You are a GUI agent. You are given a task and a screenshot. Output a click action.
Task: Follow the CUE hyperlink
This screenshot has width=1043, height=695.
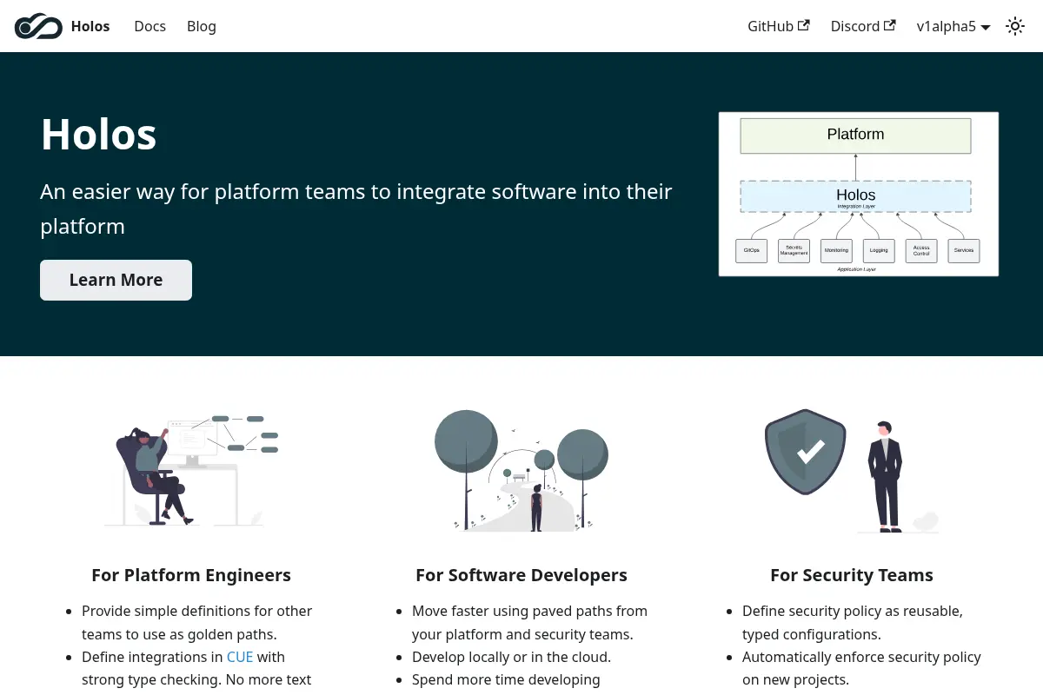click(x=240, y=657)
